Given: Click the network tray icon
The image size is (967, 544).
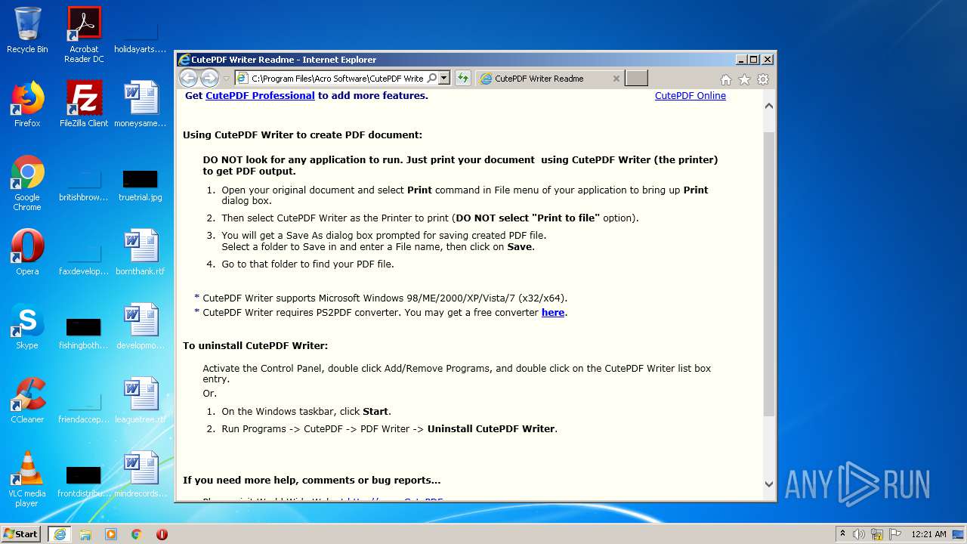Looking at the screenshot, I should coord(876,534).
